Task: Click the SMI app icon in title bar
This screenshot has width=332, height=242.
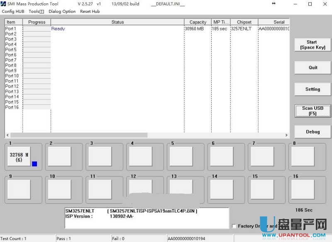Action: click(4, 4)
